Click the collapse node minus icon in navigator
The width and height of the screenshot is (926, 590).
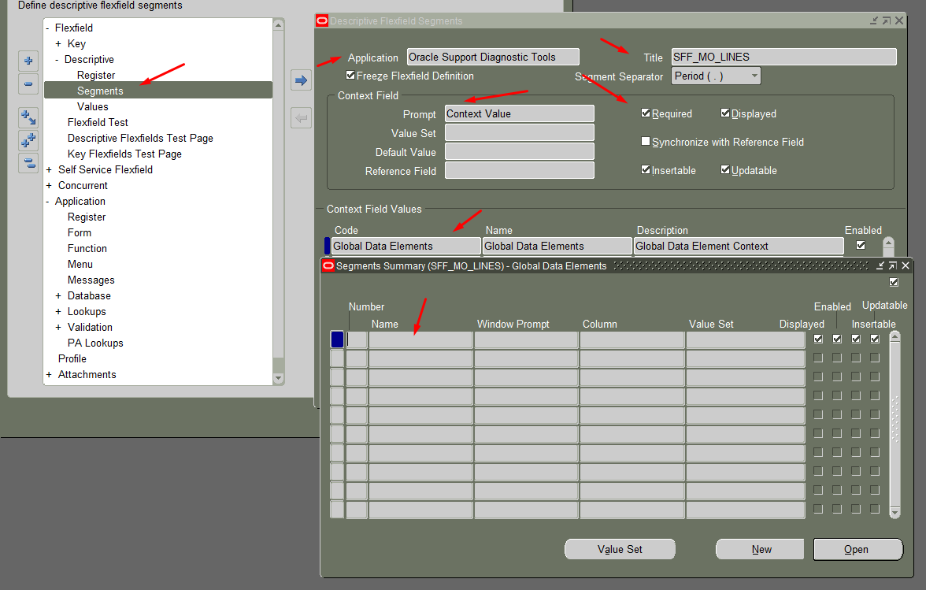coord(28,83)
